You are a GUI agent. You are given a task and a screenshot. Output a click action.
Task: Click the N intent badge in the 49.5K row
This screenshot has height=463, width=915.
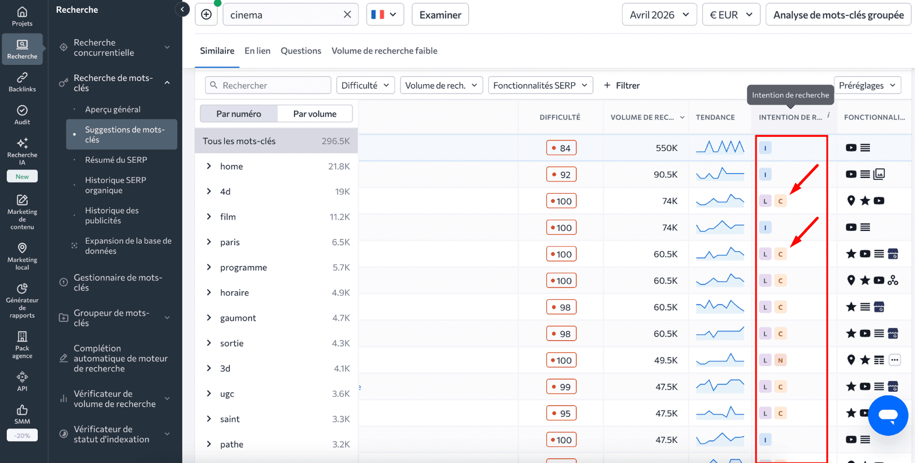click(780, 360)
